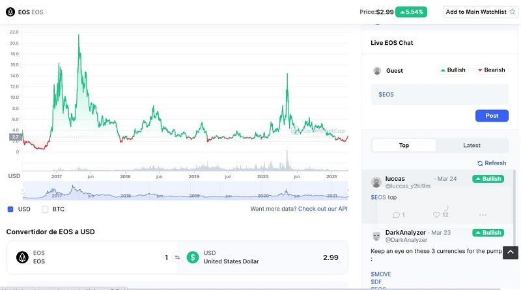521x290 pixels.
Task: Select the Bearish sentiment option
Action: [x=492, y=70]
